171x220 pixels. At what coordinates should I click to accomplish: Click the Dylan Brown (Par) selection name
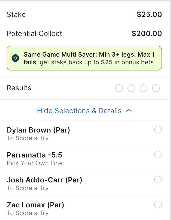pyautogui.click(x=38, y=130)
